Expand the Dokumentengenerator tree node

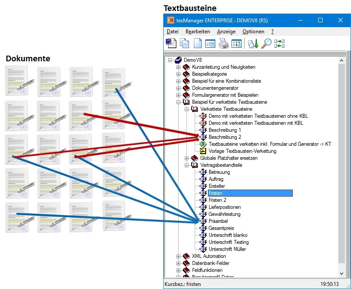pos(179,88)
